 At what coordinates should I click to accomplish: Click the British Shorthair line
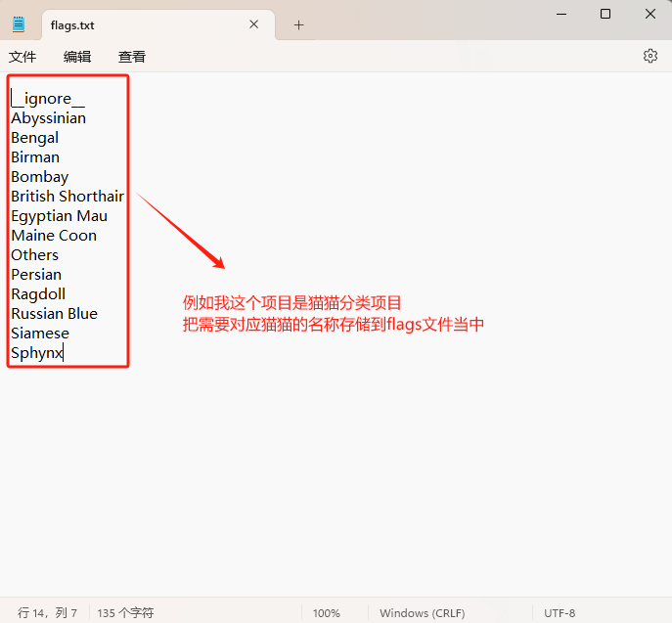coord(67,197)
